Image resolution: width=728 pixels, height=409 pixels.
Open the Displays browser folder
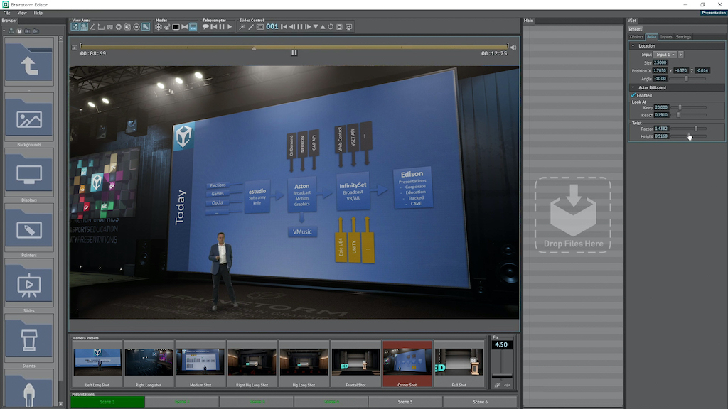(29, 173)
